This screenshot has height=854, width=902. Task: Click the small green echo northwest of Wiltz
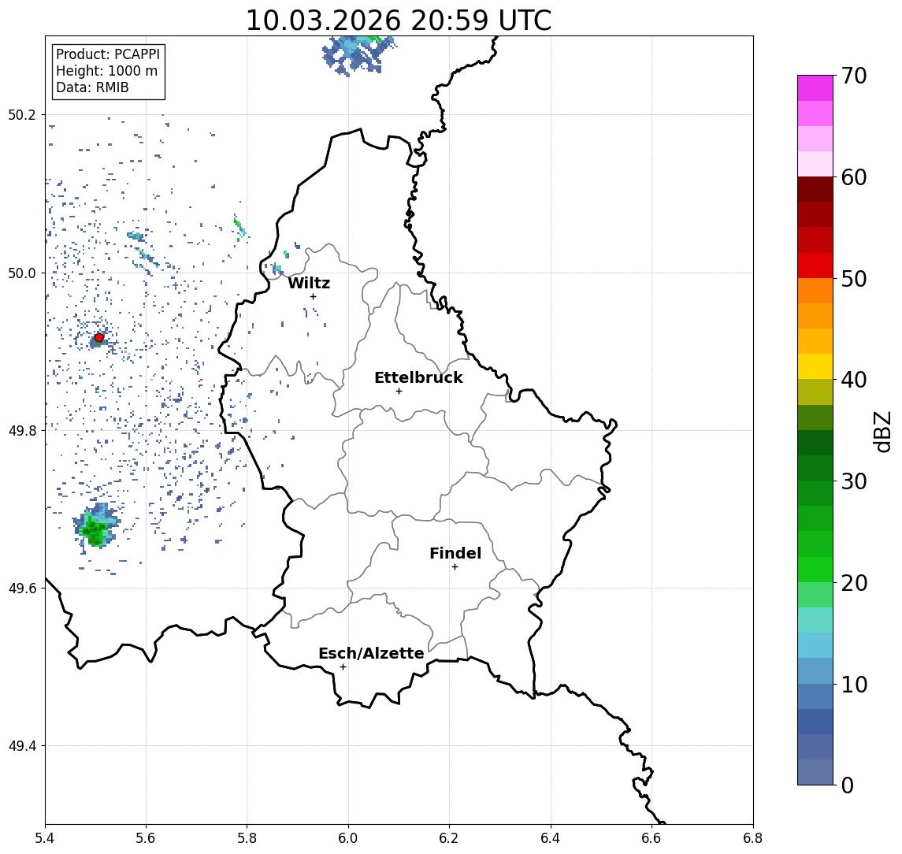(239, 228)
